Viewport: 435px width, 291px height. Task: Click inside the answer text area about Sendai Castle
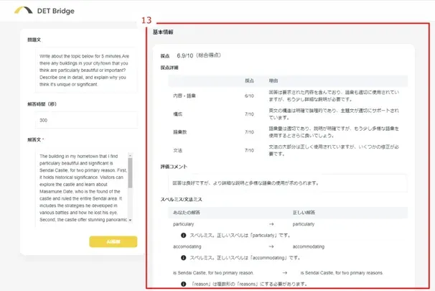tap(82, 188)
